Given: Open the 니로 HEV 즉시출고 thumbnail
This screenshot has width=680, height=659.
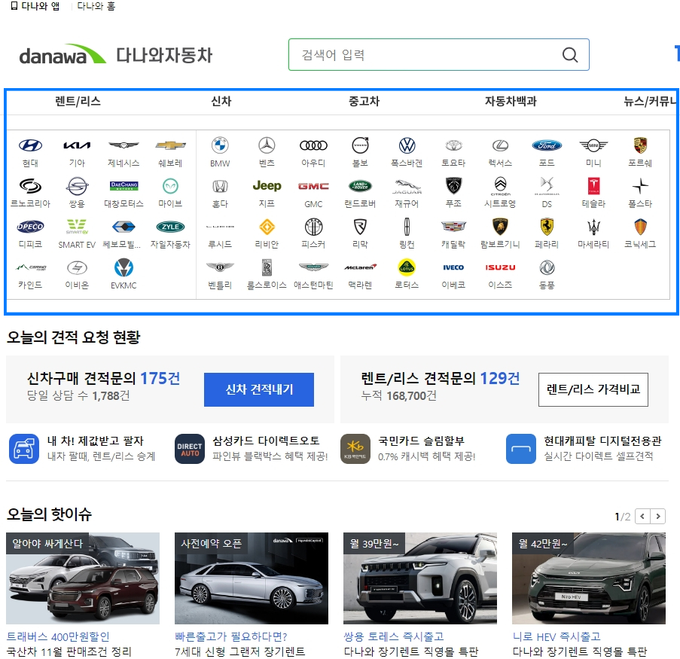Looking at the screenshot, I should (588, 578).
